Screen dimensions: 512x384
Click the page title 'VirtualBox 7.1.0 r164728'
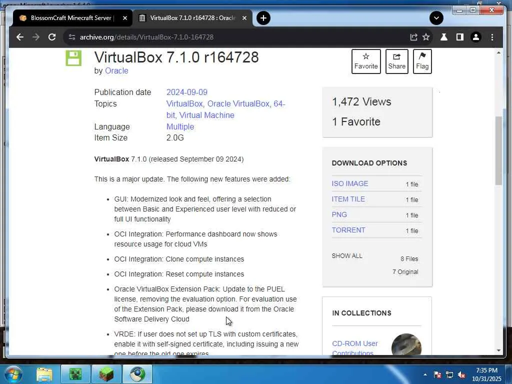point(176,57)
